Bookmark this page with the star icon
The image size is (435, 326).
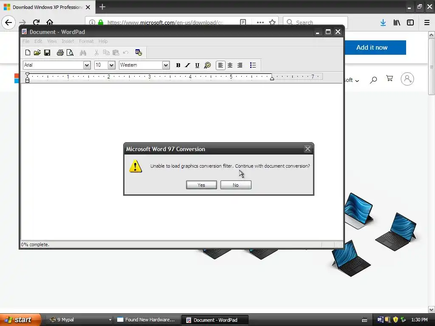tap(272, 22)
